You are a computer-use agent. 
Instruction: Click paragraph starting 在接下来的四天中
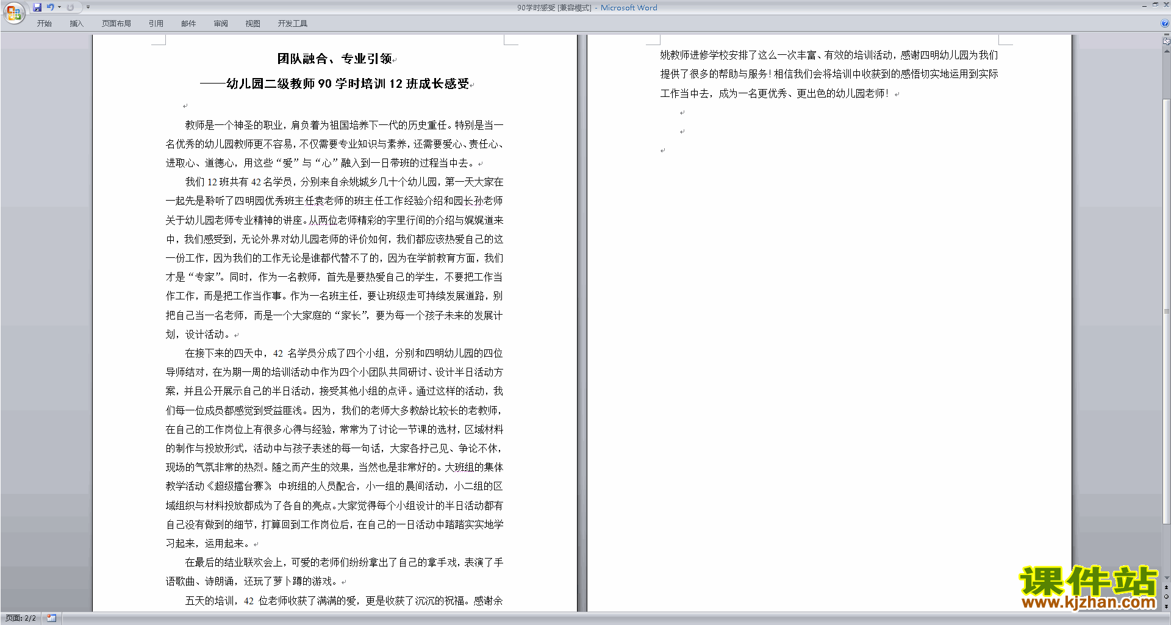click(334, 448)
